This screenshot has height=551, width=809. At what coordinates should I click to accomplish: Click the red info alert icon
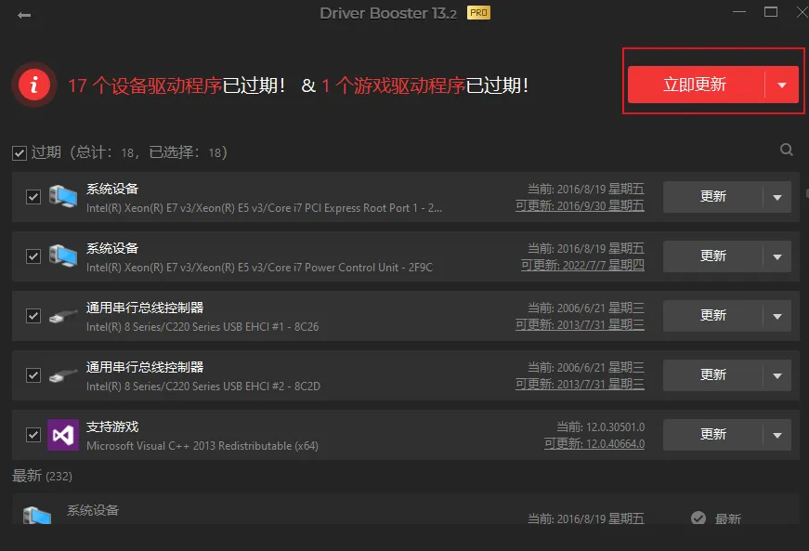click(34, 85)
